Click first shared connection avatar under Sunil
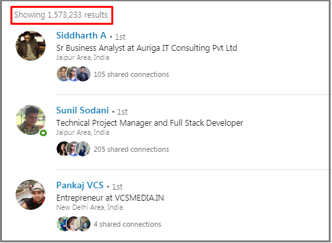The height and width of the screenshot is (243, 332). tap(62, 149)
